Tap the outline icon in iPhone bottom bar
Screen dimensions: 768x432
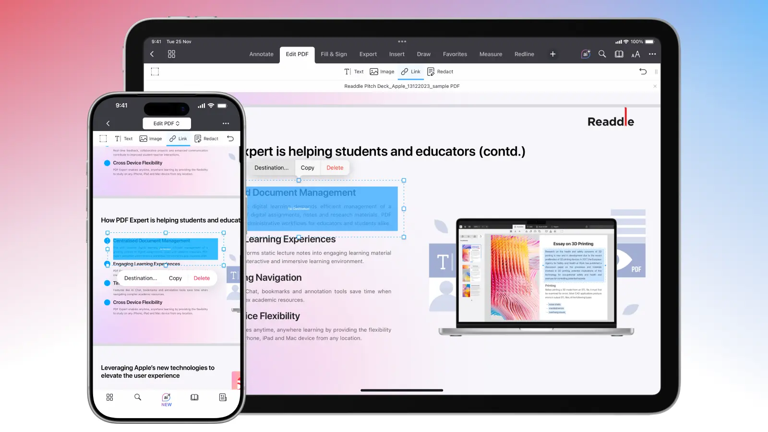pyautogui.click(x=223, y=397)
